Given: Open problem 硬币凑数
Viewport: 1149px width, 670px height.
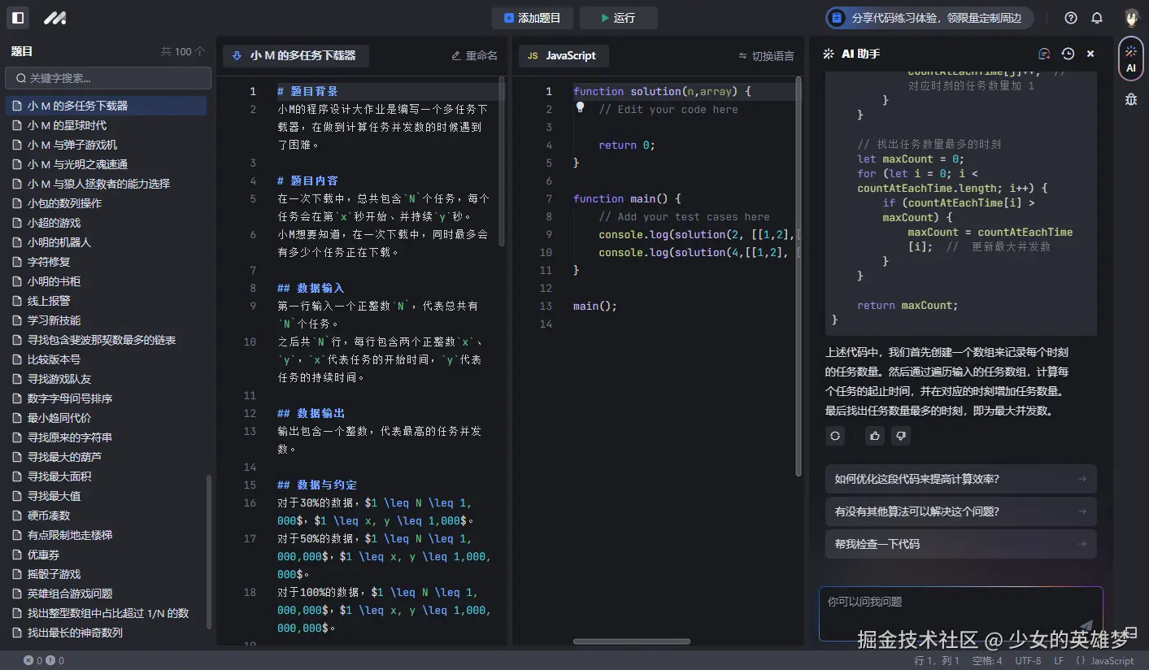Looking at the screenshot, I should (x=106, y=516).
